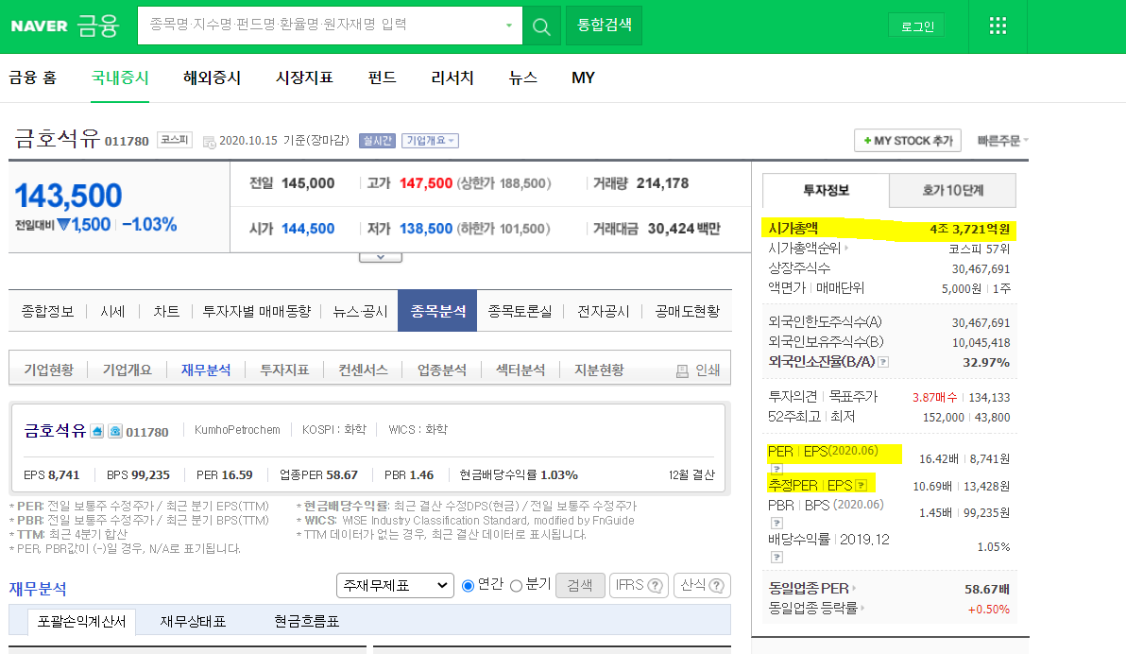Open the 기업개요 dropdown
The width and height of the screenshot is (1126, 654).
(x=430, y=141)
